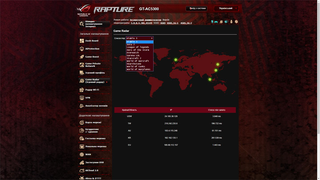Pick World of Warcraft in the list
The height and width of the screenshot is (180, 320).
[140, 61]
